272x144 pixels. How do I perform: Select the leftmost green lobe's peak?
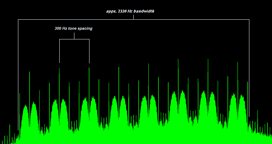(x=25, y=106)
